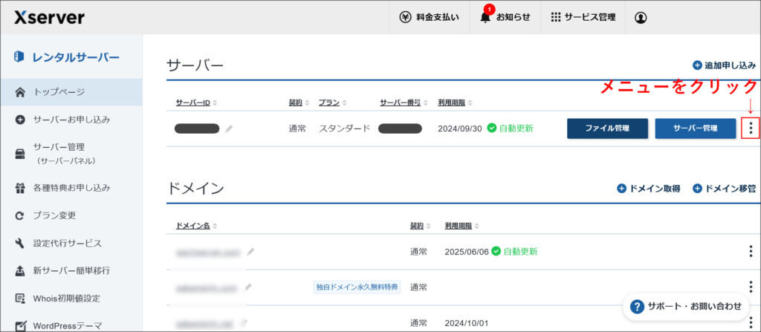Click ファイル管理 button
Viewport: 761px width, 332px height.
(x=607, y=128)
